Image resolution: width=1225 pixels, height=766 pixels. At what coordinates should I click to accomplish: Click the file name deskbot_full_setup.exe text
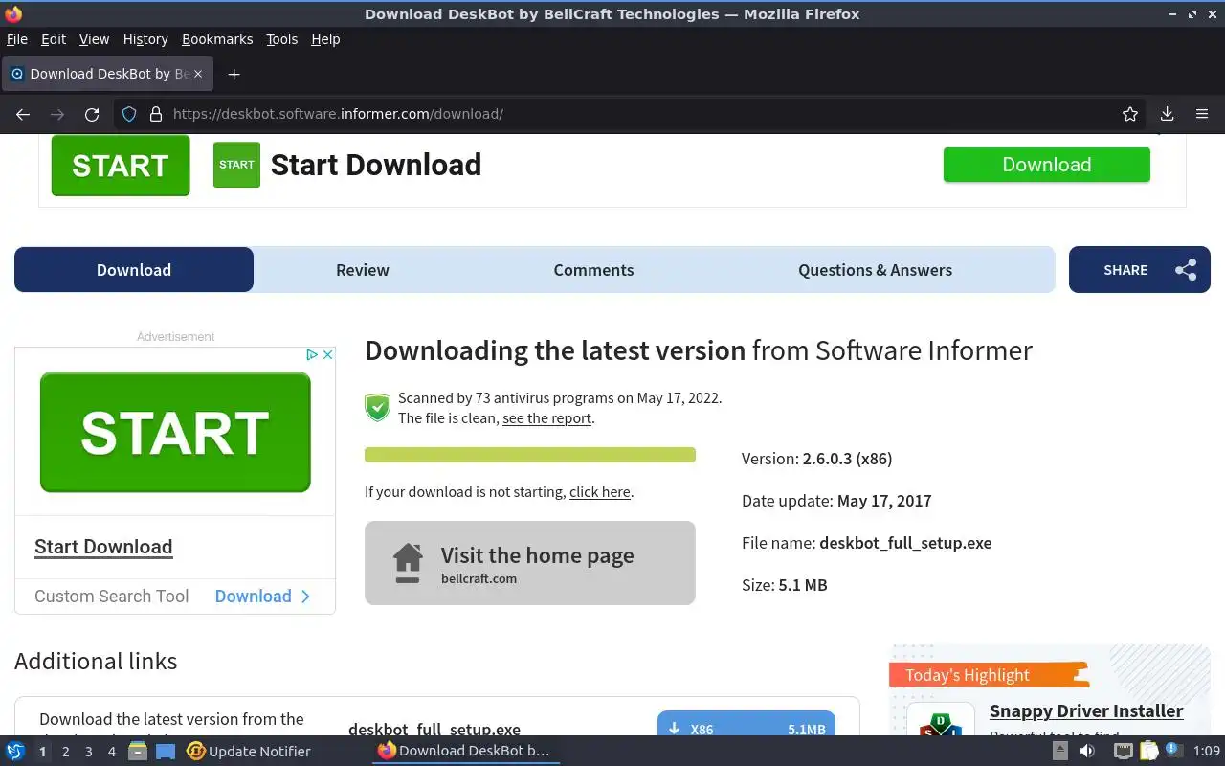click(905, 543)
